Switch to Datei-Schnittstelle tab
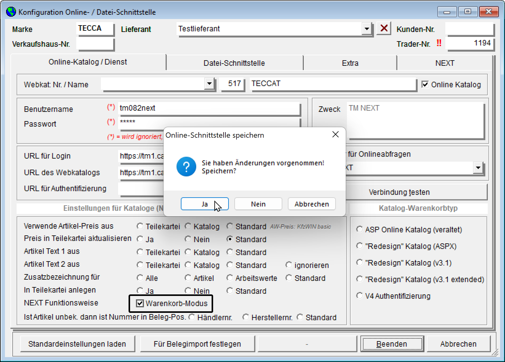The height and width of the screenshot is (362, 505). [x=234, y=63]
